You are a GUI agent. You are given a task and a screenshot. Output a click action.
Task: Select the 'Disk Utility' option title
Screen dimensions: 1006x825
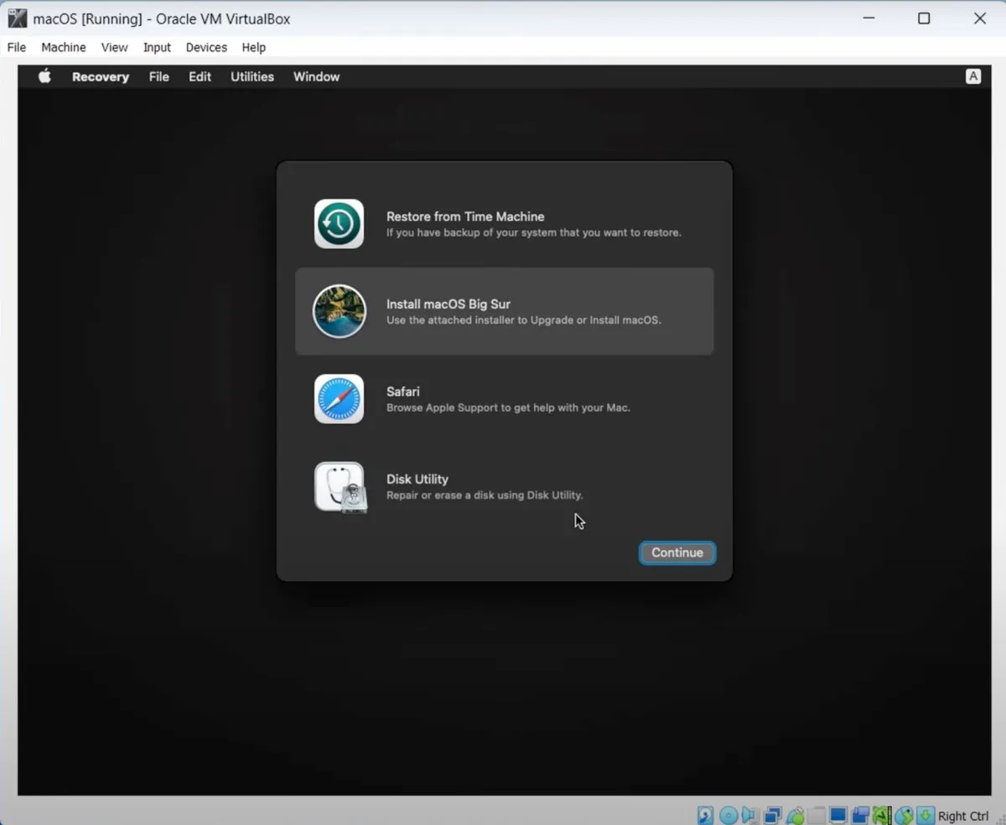coord(417,480)
